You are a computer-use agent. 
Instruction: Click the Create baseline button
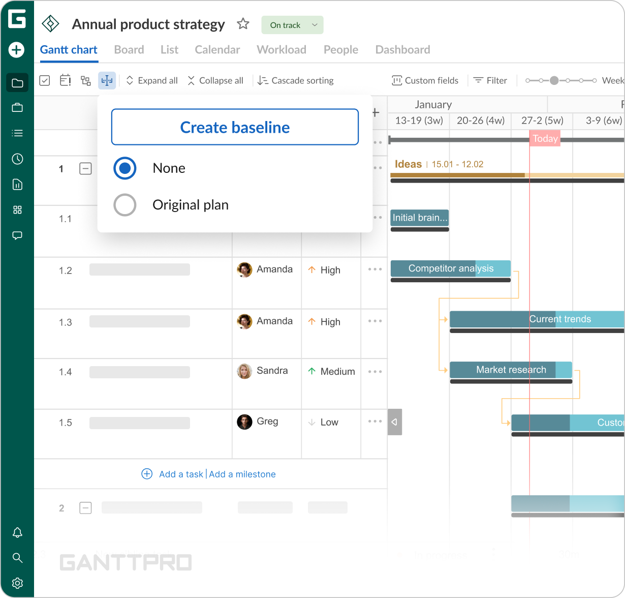point(235,127)
